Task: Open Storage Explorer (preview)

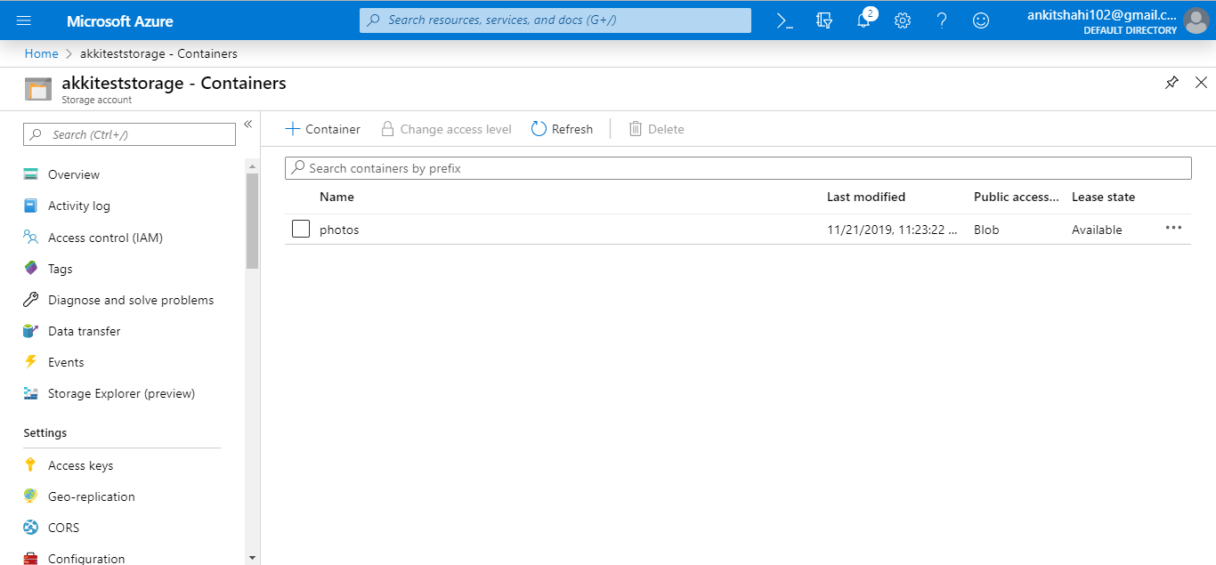Action: pyautogui.click(x=122, y=393)
